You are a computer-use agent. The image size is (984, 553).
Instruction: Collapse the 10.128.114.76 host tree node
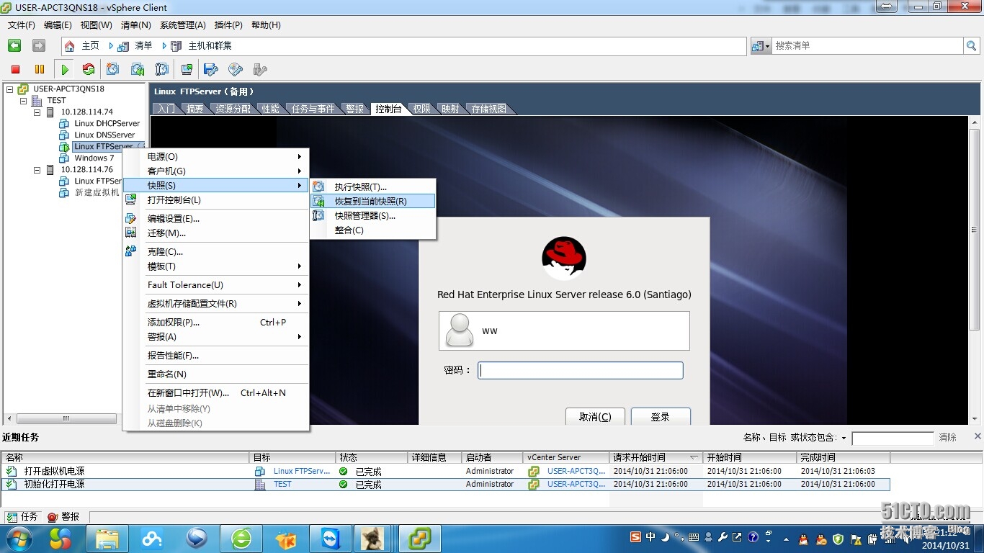37,170
